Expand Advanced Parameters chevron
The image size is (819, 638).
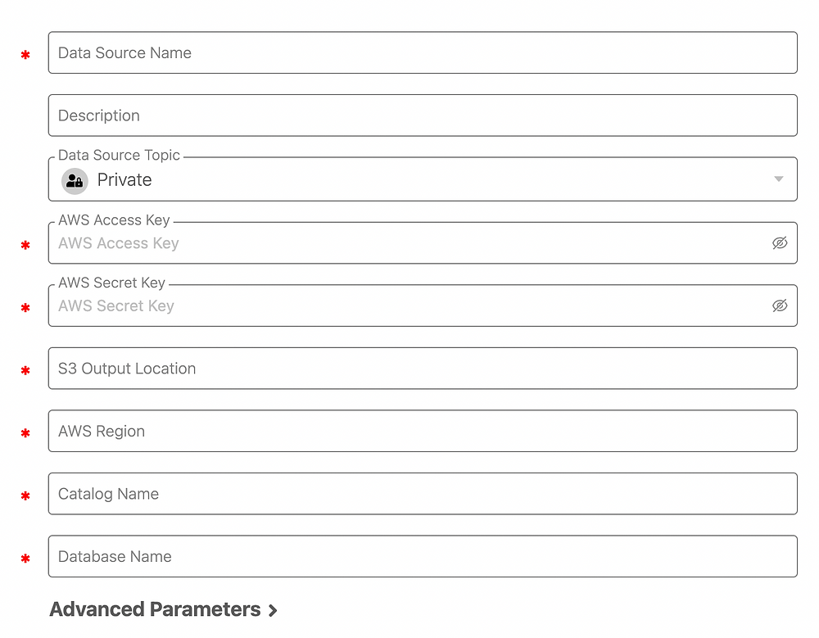[x=273, y=610]
